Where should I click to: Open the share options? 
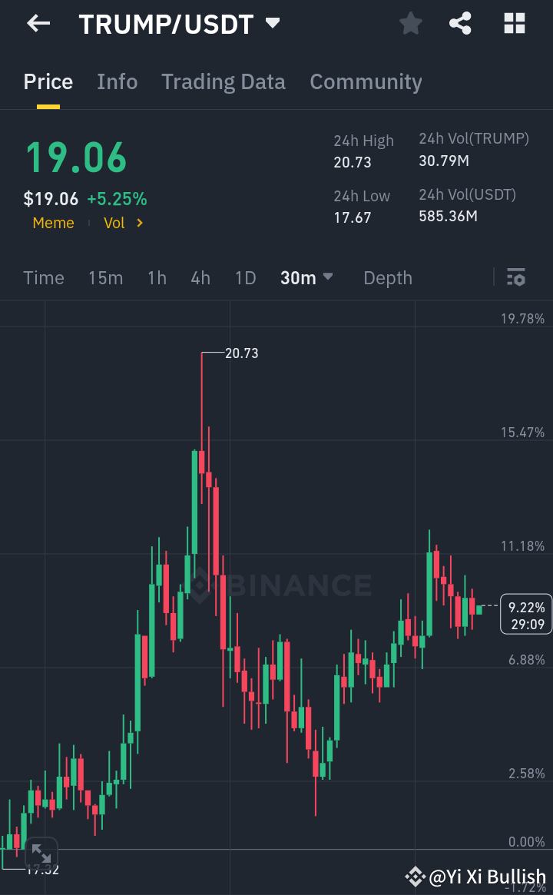click(460, 23)
